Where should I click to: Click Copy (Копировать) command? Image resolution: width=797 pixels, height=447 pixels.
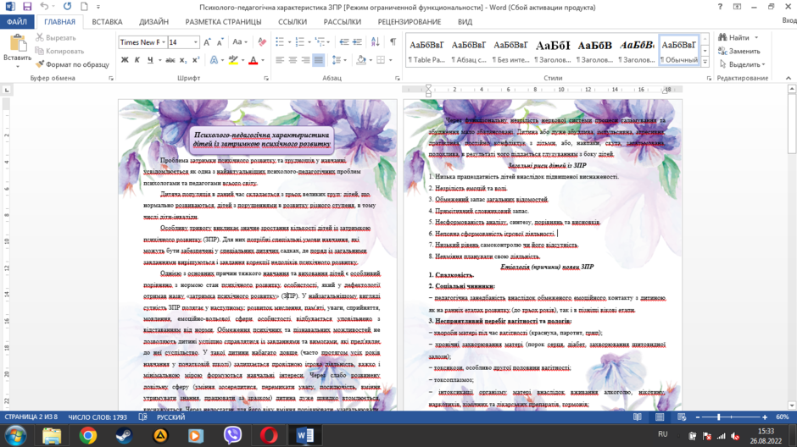coord(59,51)
